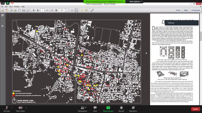202x113 pixels.
Task: Open the Tools pane
Action: (x=178, y=10)
